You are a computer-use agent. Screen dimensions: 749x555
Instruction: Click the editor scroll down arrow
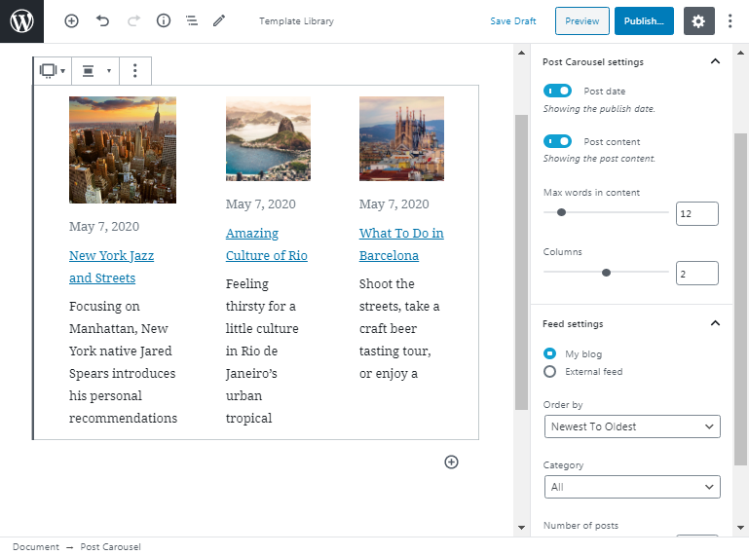[x=522, y=528]
